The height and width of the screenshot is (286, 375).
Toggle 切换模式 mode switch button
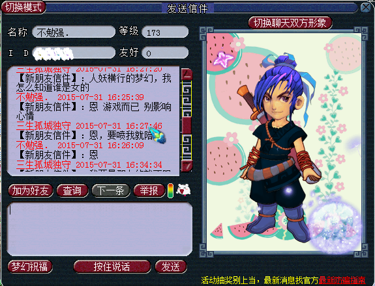click(23, 7)
